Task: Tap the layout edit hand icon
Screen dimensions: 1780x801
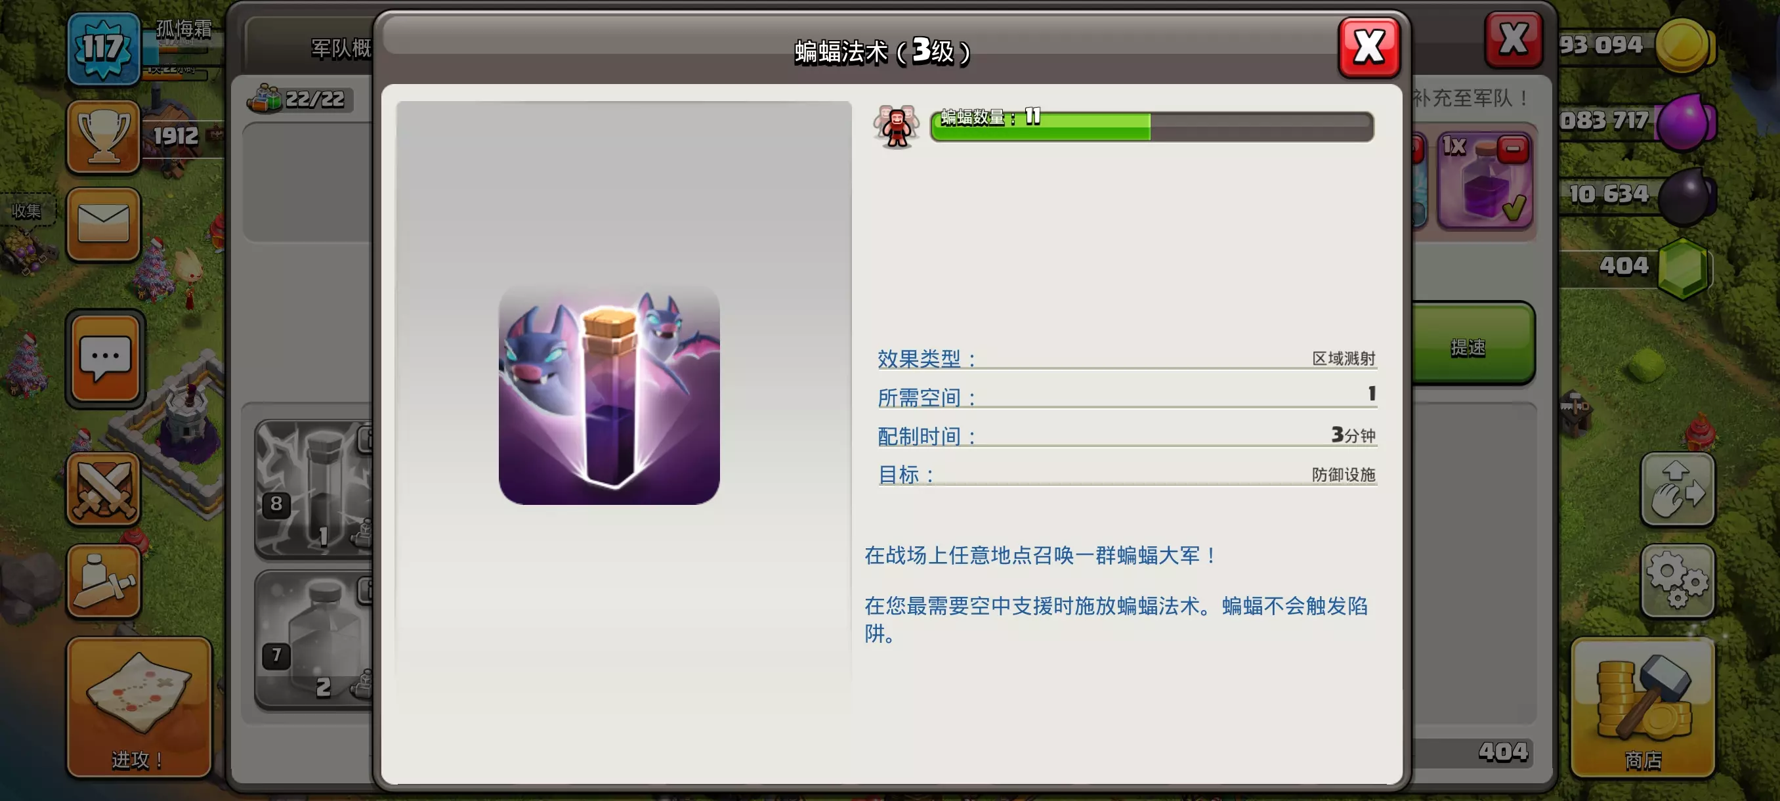Action: click(1677, 488)
